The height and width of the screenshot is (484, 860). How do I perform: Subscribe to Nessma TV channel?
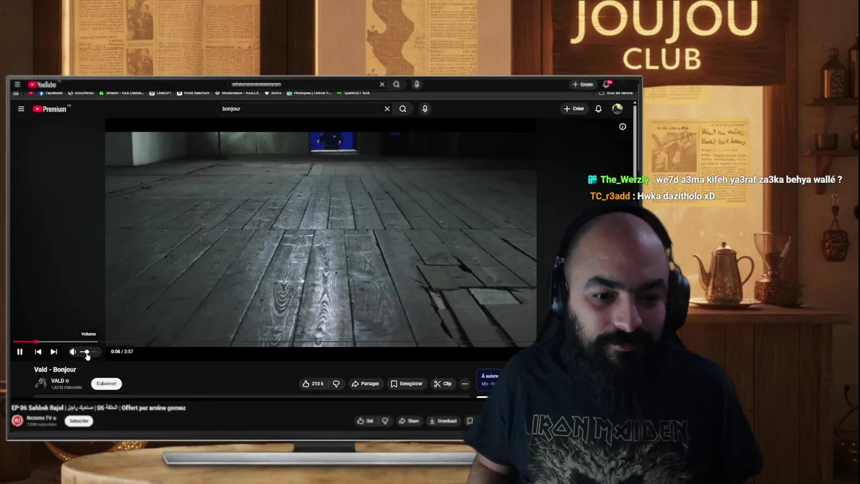pos(79,421)
